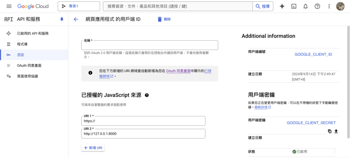This screenshot has height=158, width=350.
Task: Click the 名稱 input field
Action: [149, 45]
